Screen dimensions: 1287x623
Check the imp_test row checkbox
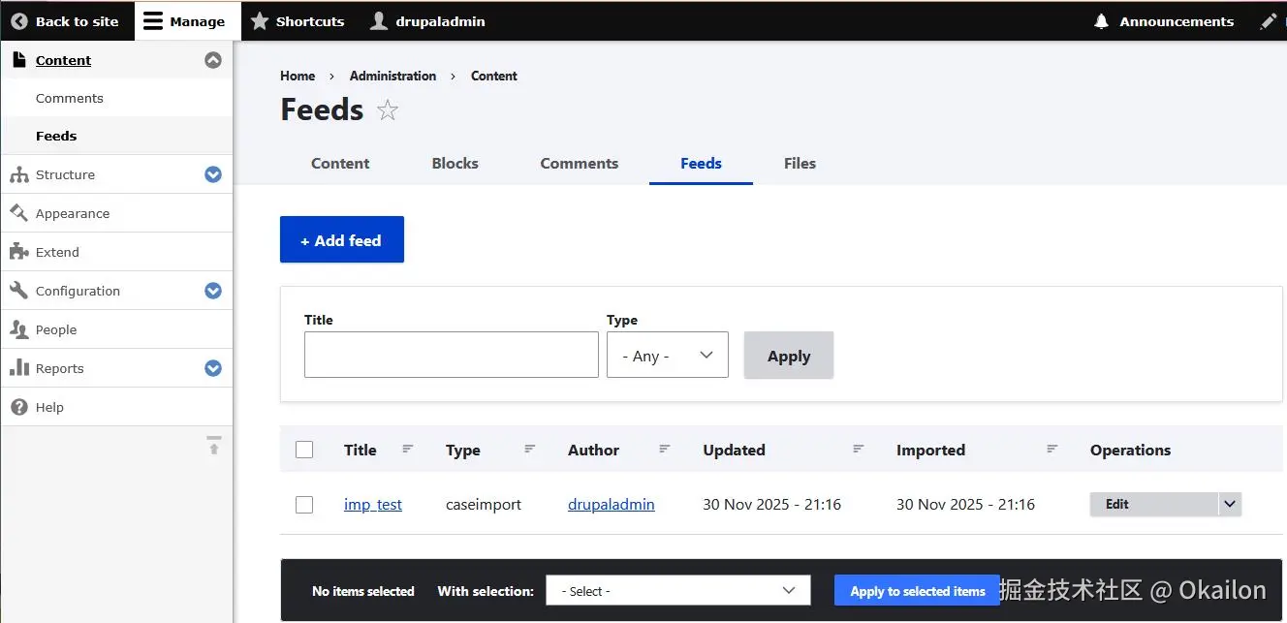pos(304,505)
